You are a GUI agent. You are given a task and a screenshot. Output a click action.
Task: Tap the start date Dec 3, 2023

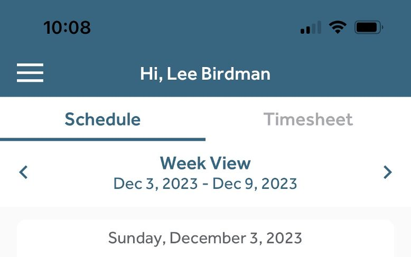pyautogui.click(x=156, y=184)
